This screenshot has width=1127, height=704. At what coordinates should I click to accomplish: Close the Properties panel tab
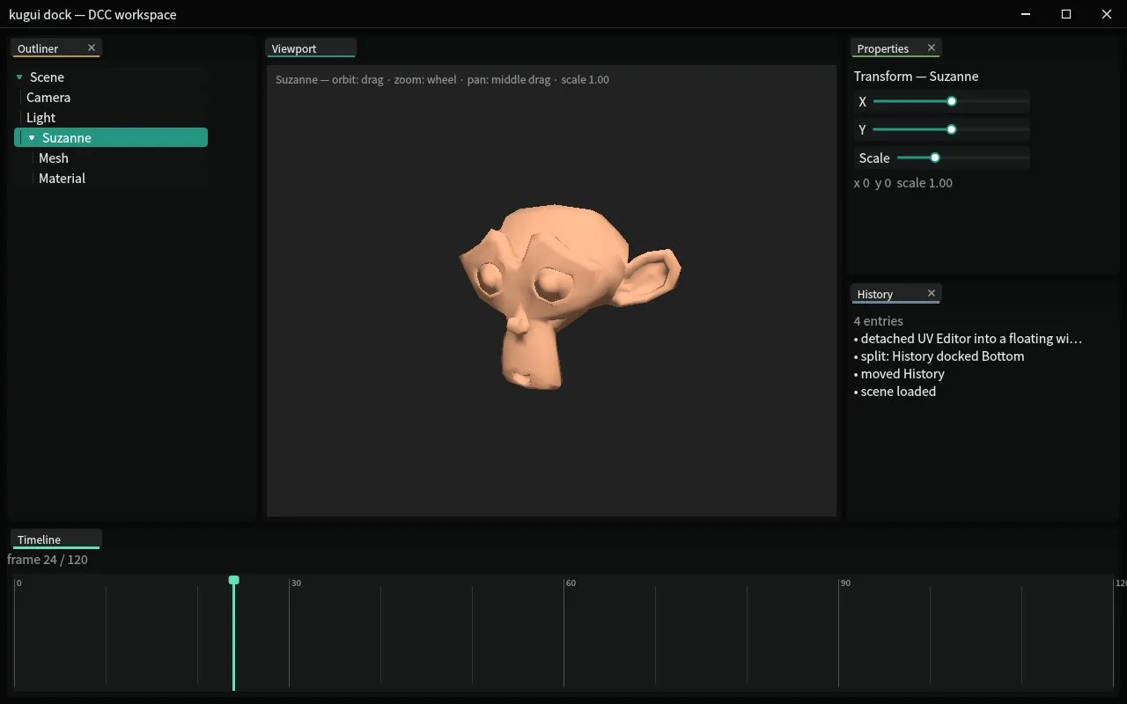[931, 48]
